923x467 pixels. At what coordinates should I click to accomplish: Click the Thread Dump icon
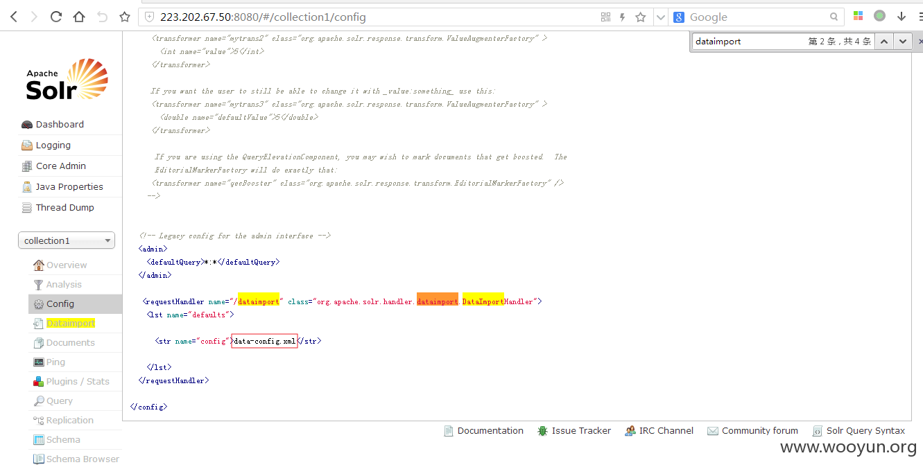coord(27,208)
